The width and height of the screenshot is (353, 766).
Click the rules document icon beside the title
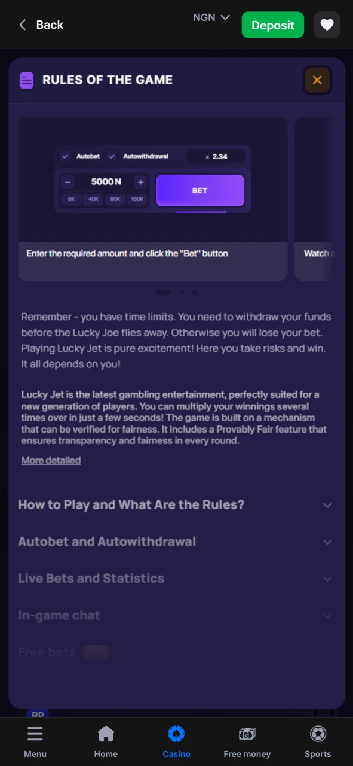[x=26, y=80]
